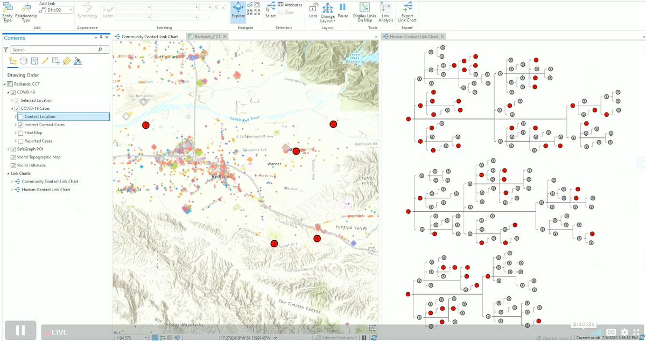Viewport: 646px width, 341px height.
Task: Select List By Snapping view
Action: [x=56, y=61]
